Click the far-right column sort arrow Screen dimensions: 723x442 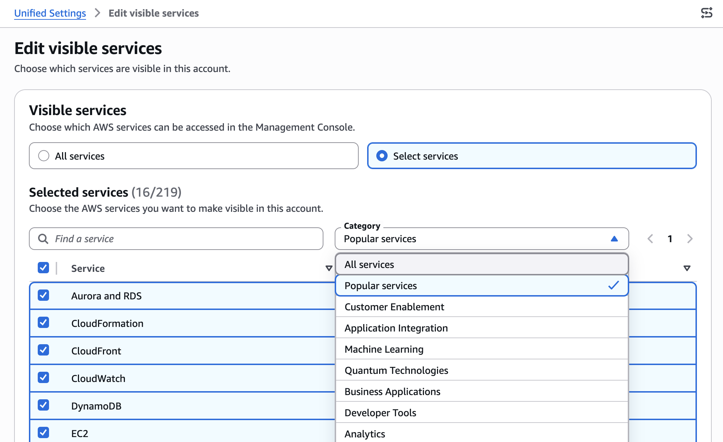point(687,268)
